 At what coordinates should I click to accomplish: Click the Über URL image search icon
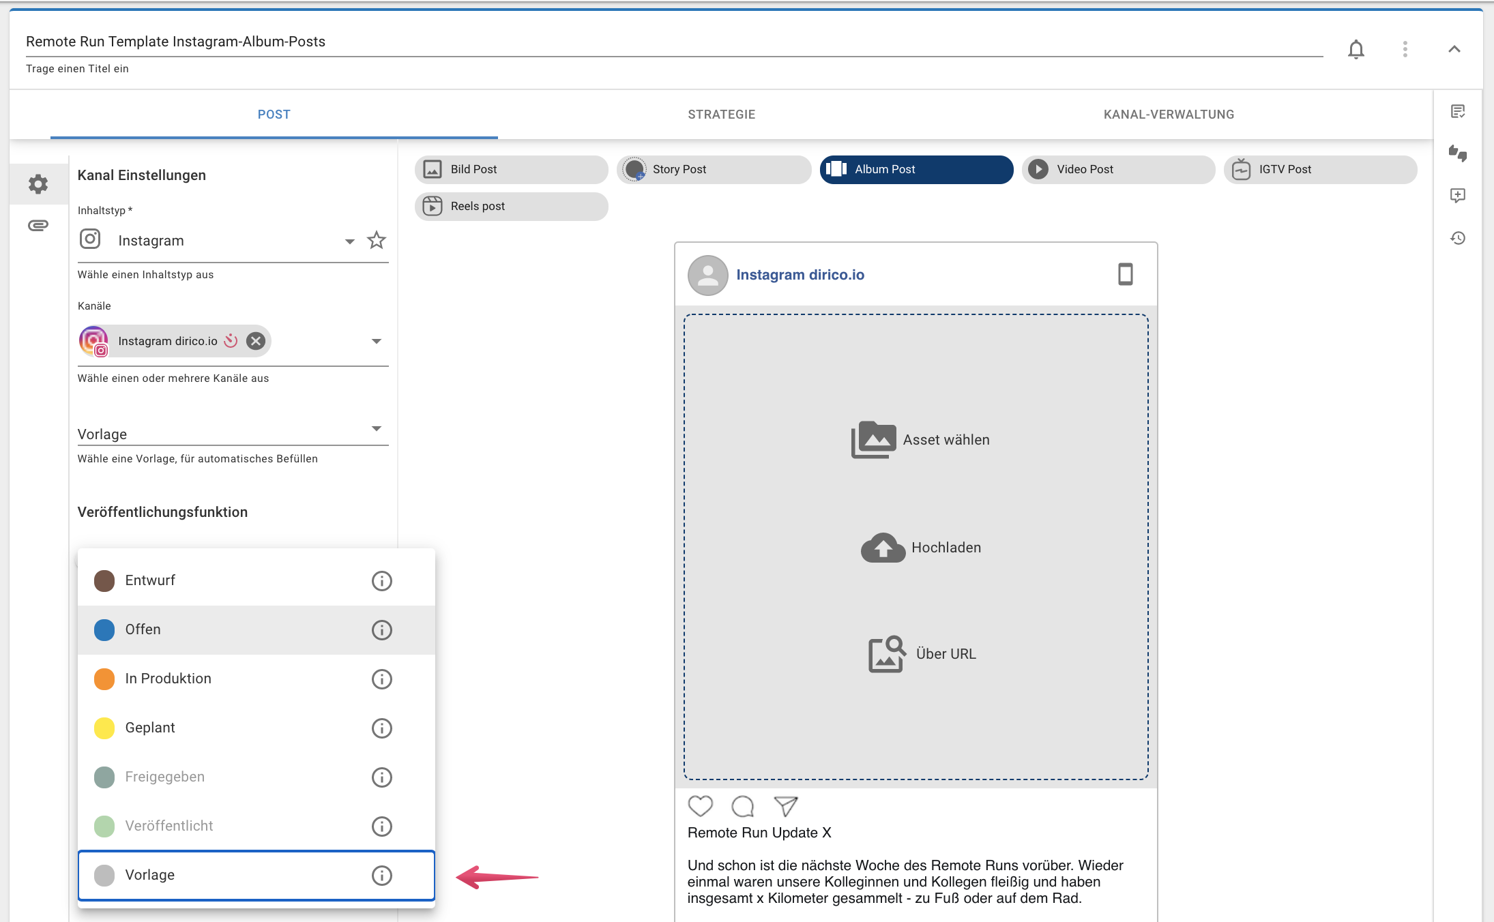[x=887, y=654]
